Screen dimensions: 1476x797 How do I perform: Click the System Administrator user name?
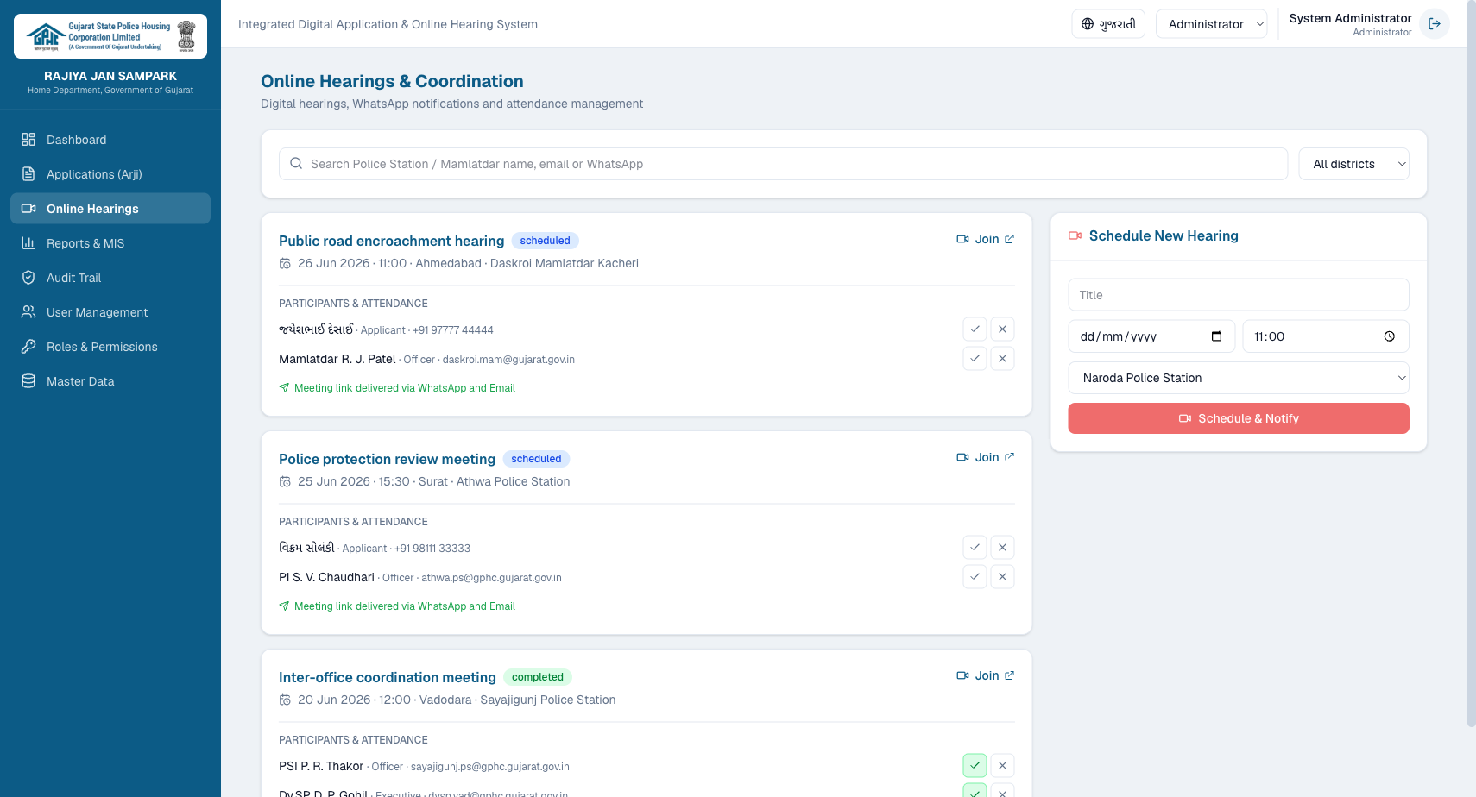coord(1350,18)
